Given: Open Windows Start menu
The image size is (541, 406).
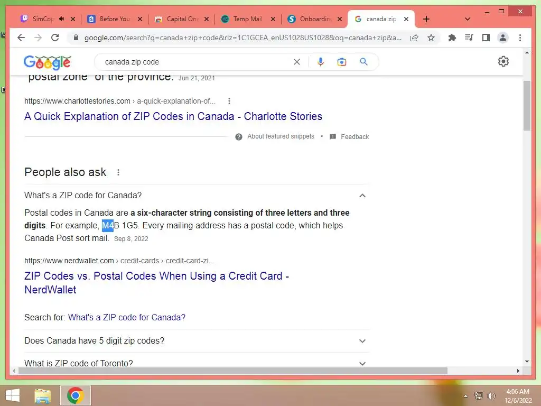Looking at the screenshot, I should (x=13, y=395).
